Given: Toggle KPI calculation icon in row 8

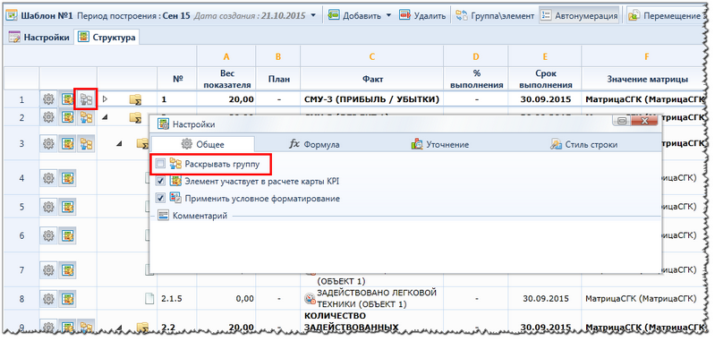Looking at the screenshot, I should click(68, 299).
